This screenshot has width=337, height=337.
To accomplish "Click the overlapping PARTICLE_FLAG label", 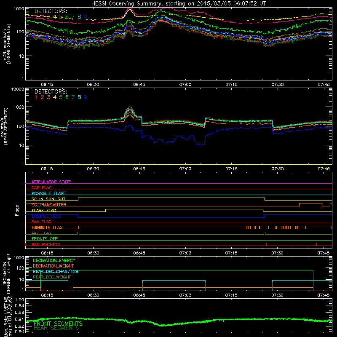I will click(47, 227).
